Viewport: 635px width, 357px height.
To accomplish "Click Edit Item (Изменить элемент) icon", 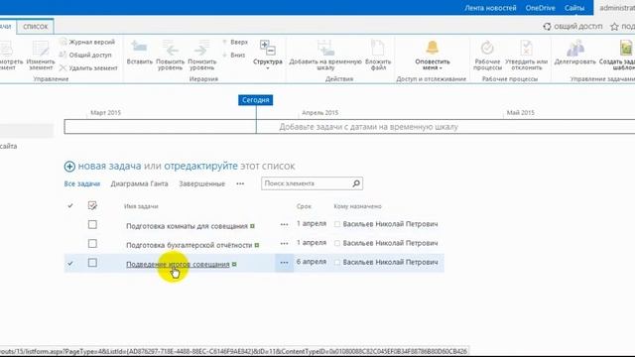I will pos(41,49).
